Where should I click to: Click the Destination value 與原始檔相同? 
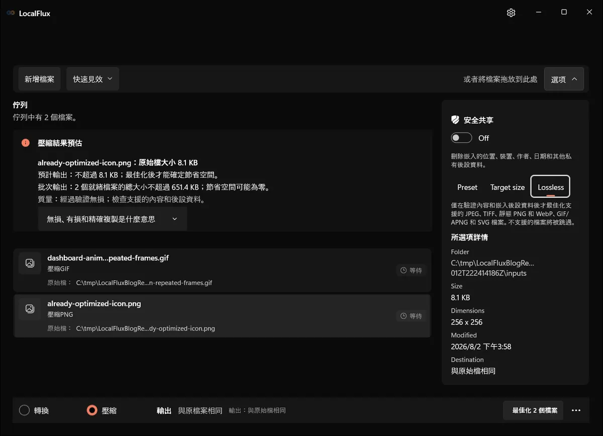[473, 371]
